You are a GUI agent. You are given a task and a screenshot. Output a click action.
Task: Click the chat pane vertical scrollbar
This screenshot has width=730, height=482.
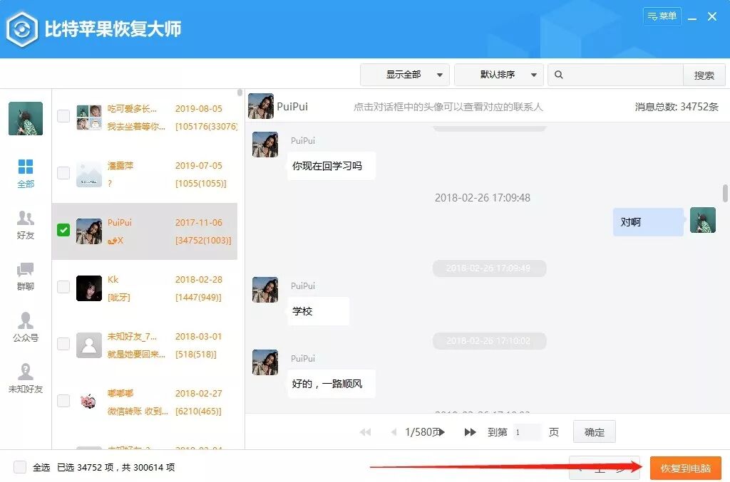725,194
